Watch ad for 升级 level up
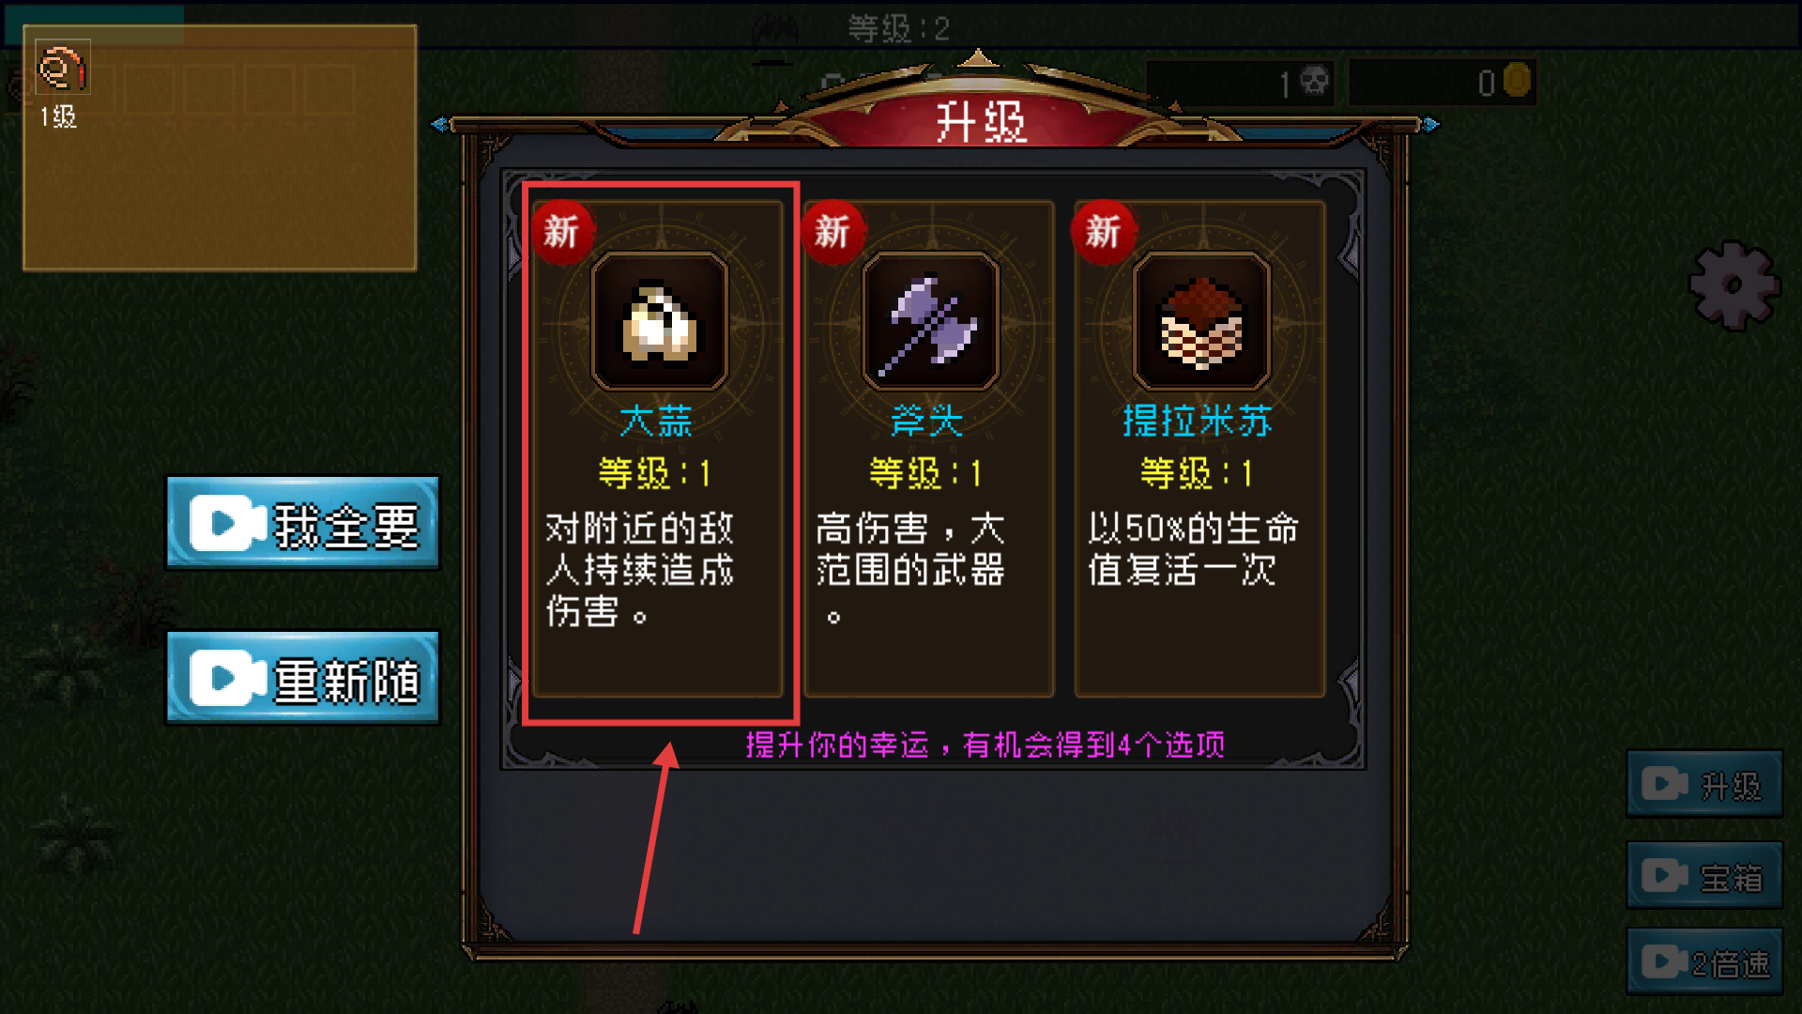 (1703, 784)
